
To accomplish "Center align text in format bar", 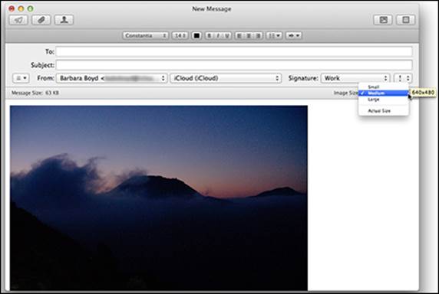I will pyautogui.click(x=249, y=36).
